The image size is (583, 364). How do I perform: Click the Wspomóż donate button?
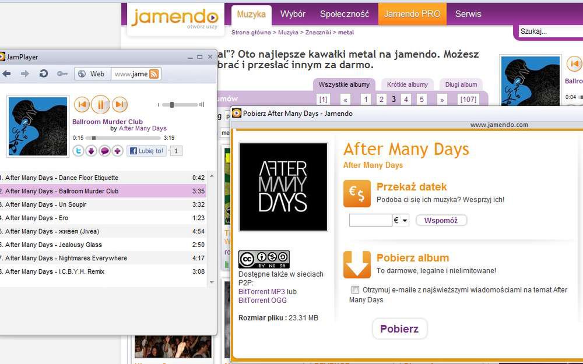[x=441, y=220]
